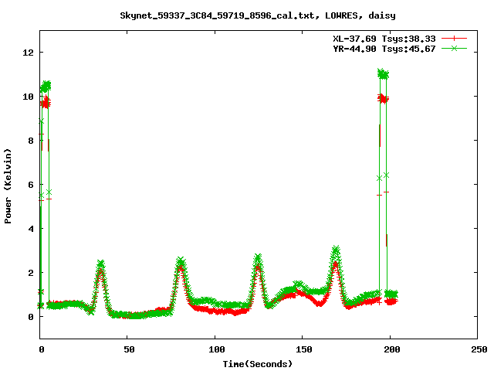Screen dimensions: 494x371
Task: Click the x-axis tick label 150
Action: pos(303,349)
